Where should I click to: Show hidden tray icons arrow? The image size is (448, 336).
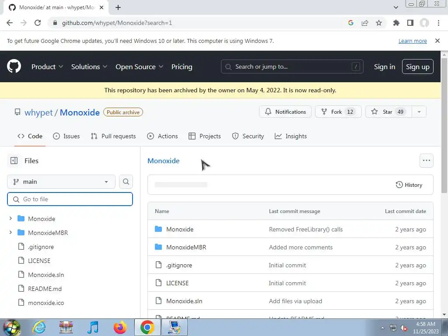(x=382, y=328)
